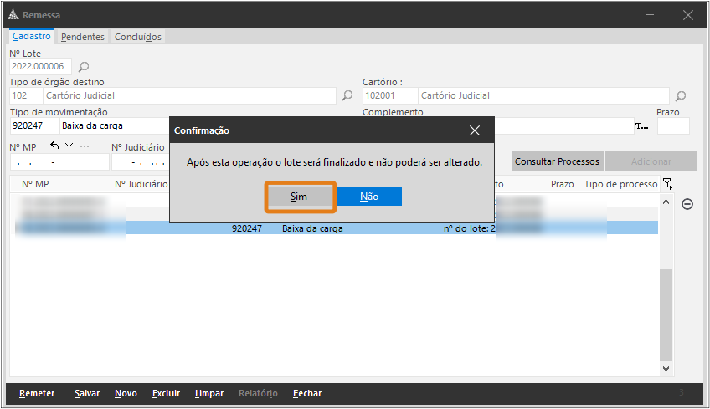Image resolution: width=710 pixels, height=409 pixels.
Task: Click the órgão destino name Cartório Judicial
Action: click(190, 96)
